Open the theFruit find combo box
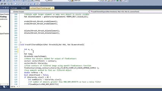 87,1
